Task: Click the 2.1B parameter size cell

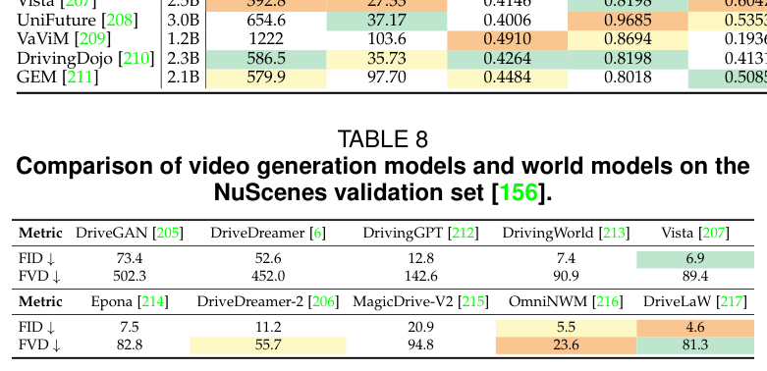Action: pyautogui.click(x=184, y=77)
